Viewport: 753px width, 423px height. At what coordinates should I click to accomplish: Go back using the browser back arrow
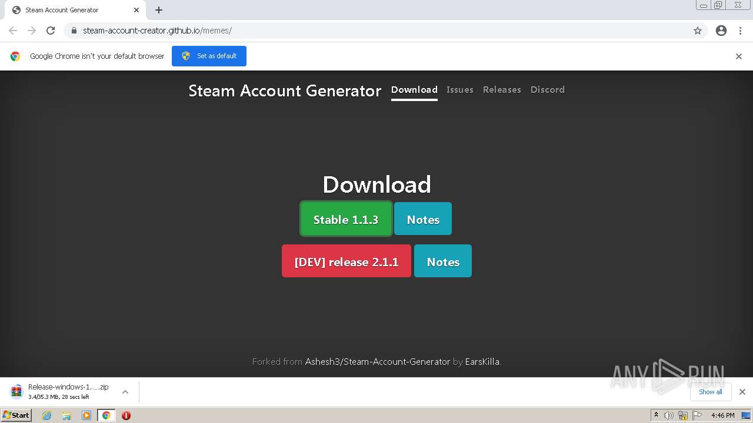(x=13, y=31)
